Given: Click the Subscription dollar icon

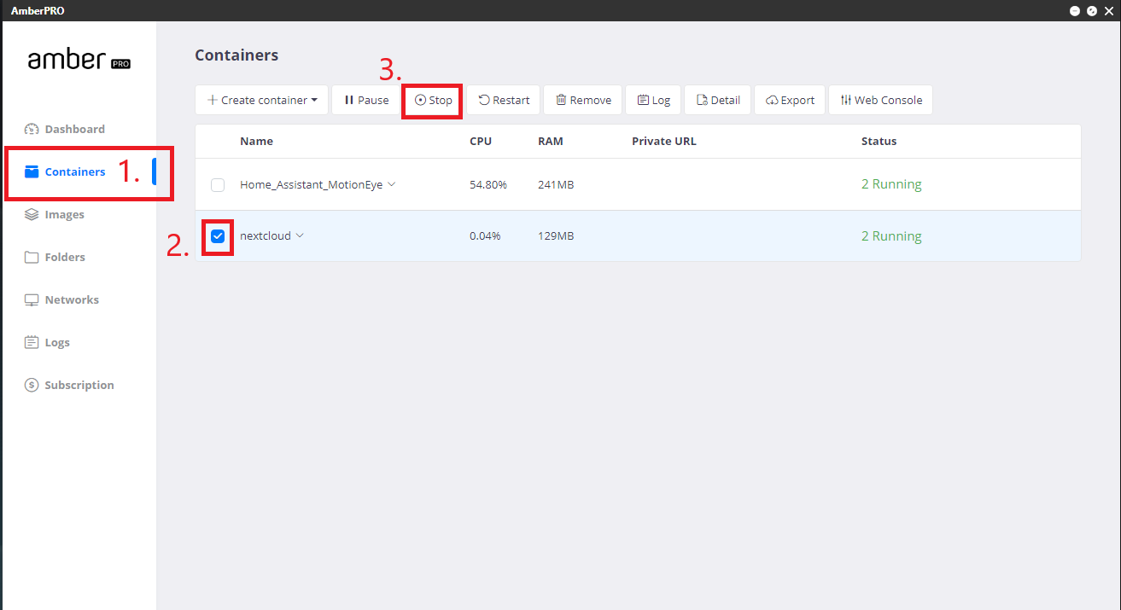Looking at the screenshot, I should [32, 386].
